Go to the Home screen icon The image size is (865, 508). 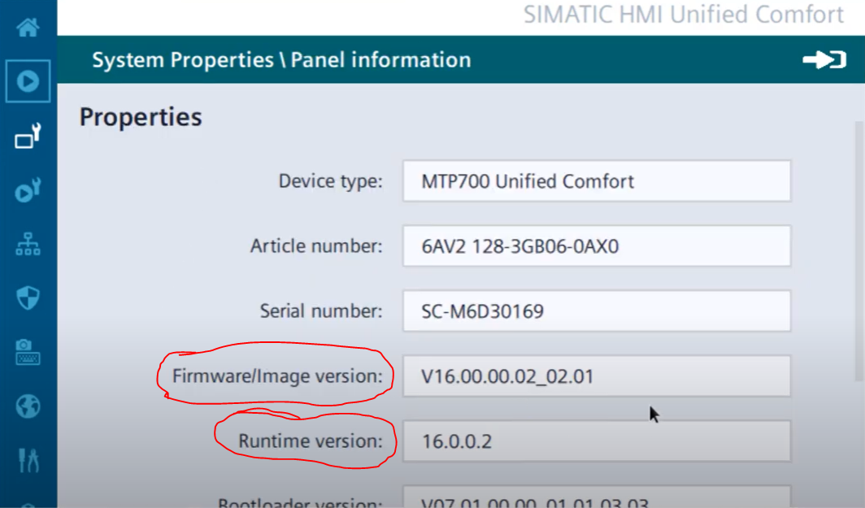tap(28, 27)
